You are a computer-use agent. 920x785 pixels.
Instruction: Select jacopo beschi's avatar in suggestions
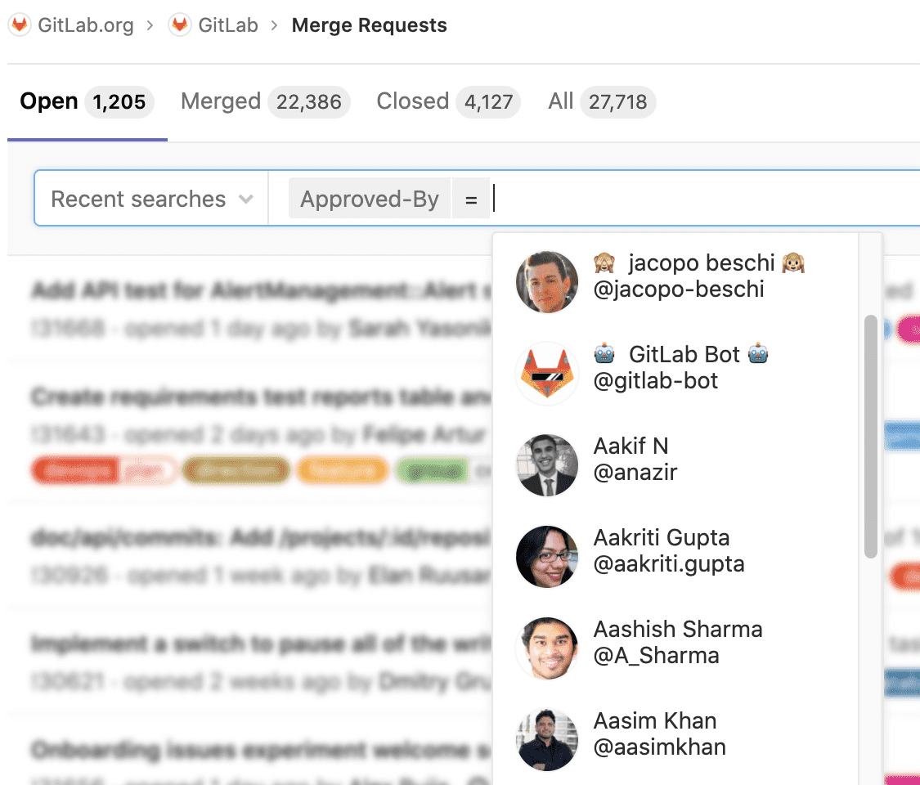(546, 281)
